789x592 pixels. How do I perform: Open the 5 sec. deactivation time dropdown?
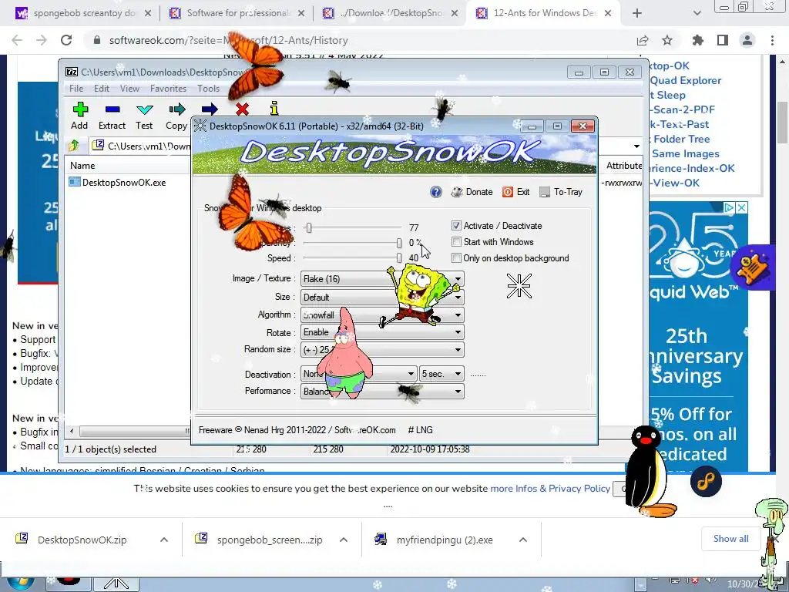point(442,374)
